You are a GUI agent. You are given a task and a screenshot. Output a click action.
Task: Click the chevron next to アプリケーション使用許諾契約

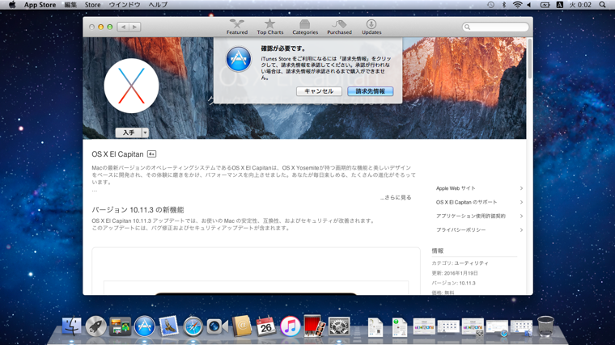click(521, 217)
